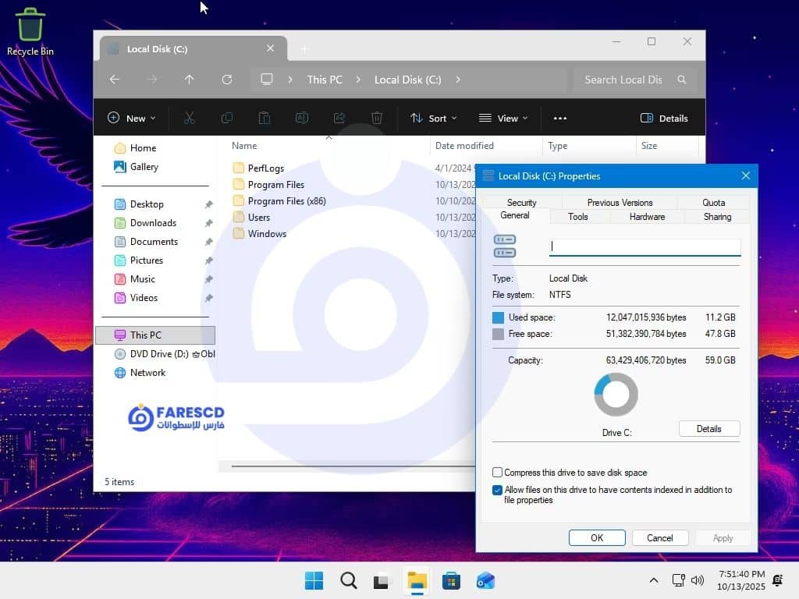799x599 pixels.
Task: Switch to the Hardware tab
Action: [647, 217]
